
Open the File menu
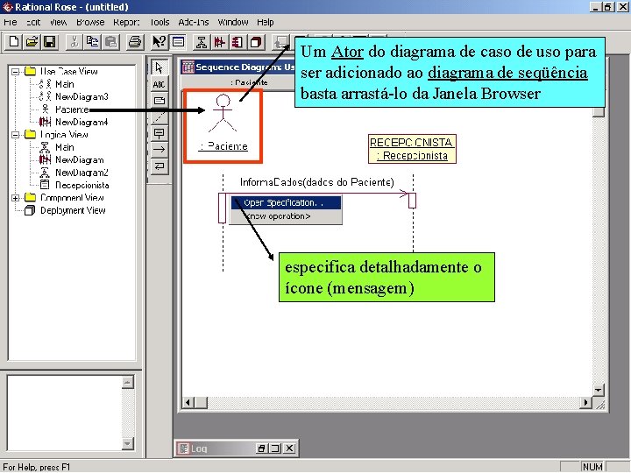coord(10,22)
